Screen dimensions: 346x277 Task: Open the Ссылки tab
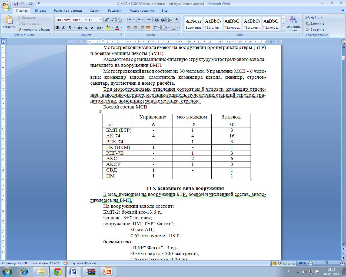tap(95, 11)
